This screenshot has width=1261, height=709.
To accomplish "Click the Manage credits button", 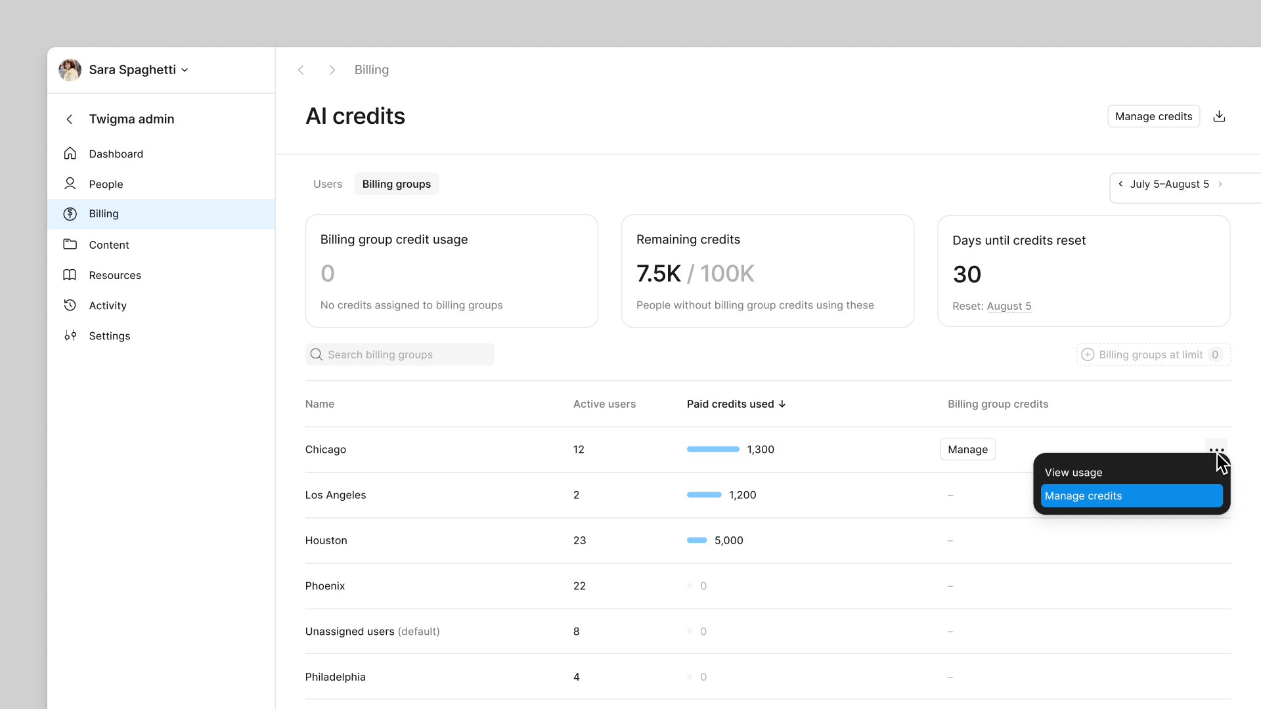I will pos(1153,116).
